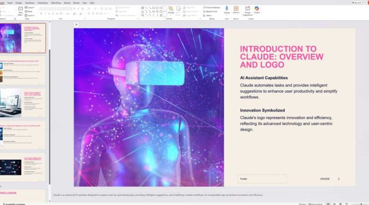Select the star shape in shapes gallery

tap(161, 15)
